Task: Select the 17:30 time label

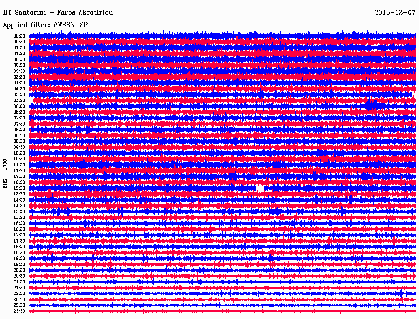Action: pyautogui.click(x=19, y=241)
